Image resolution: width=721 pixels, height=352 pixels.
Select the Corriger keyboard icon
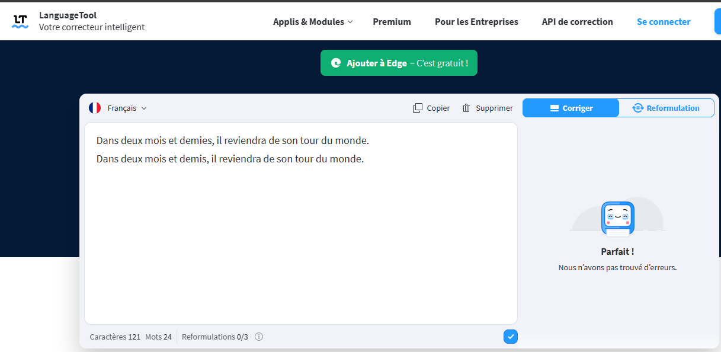coord(553,108)
